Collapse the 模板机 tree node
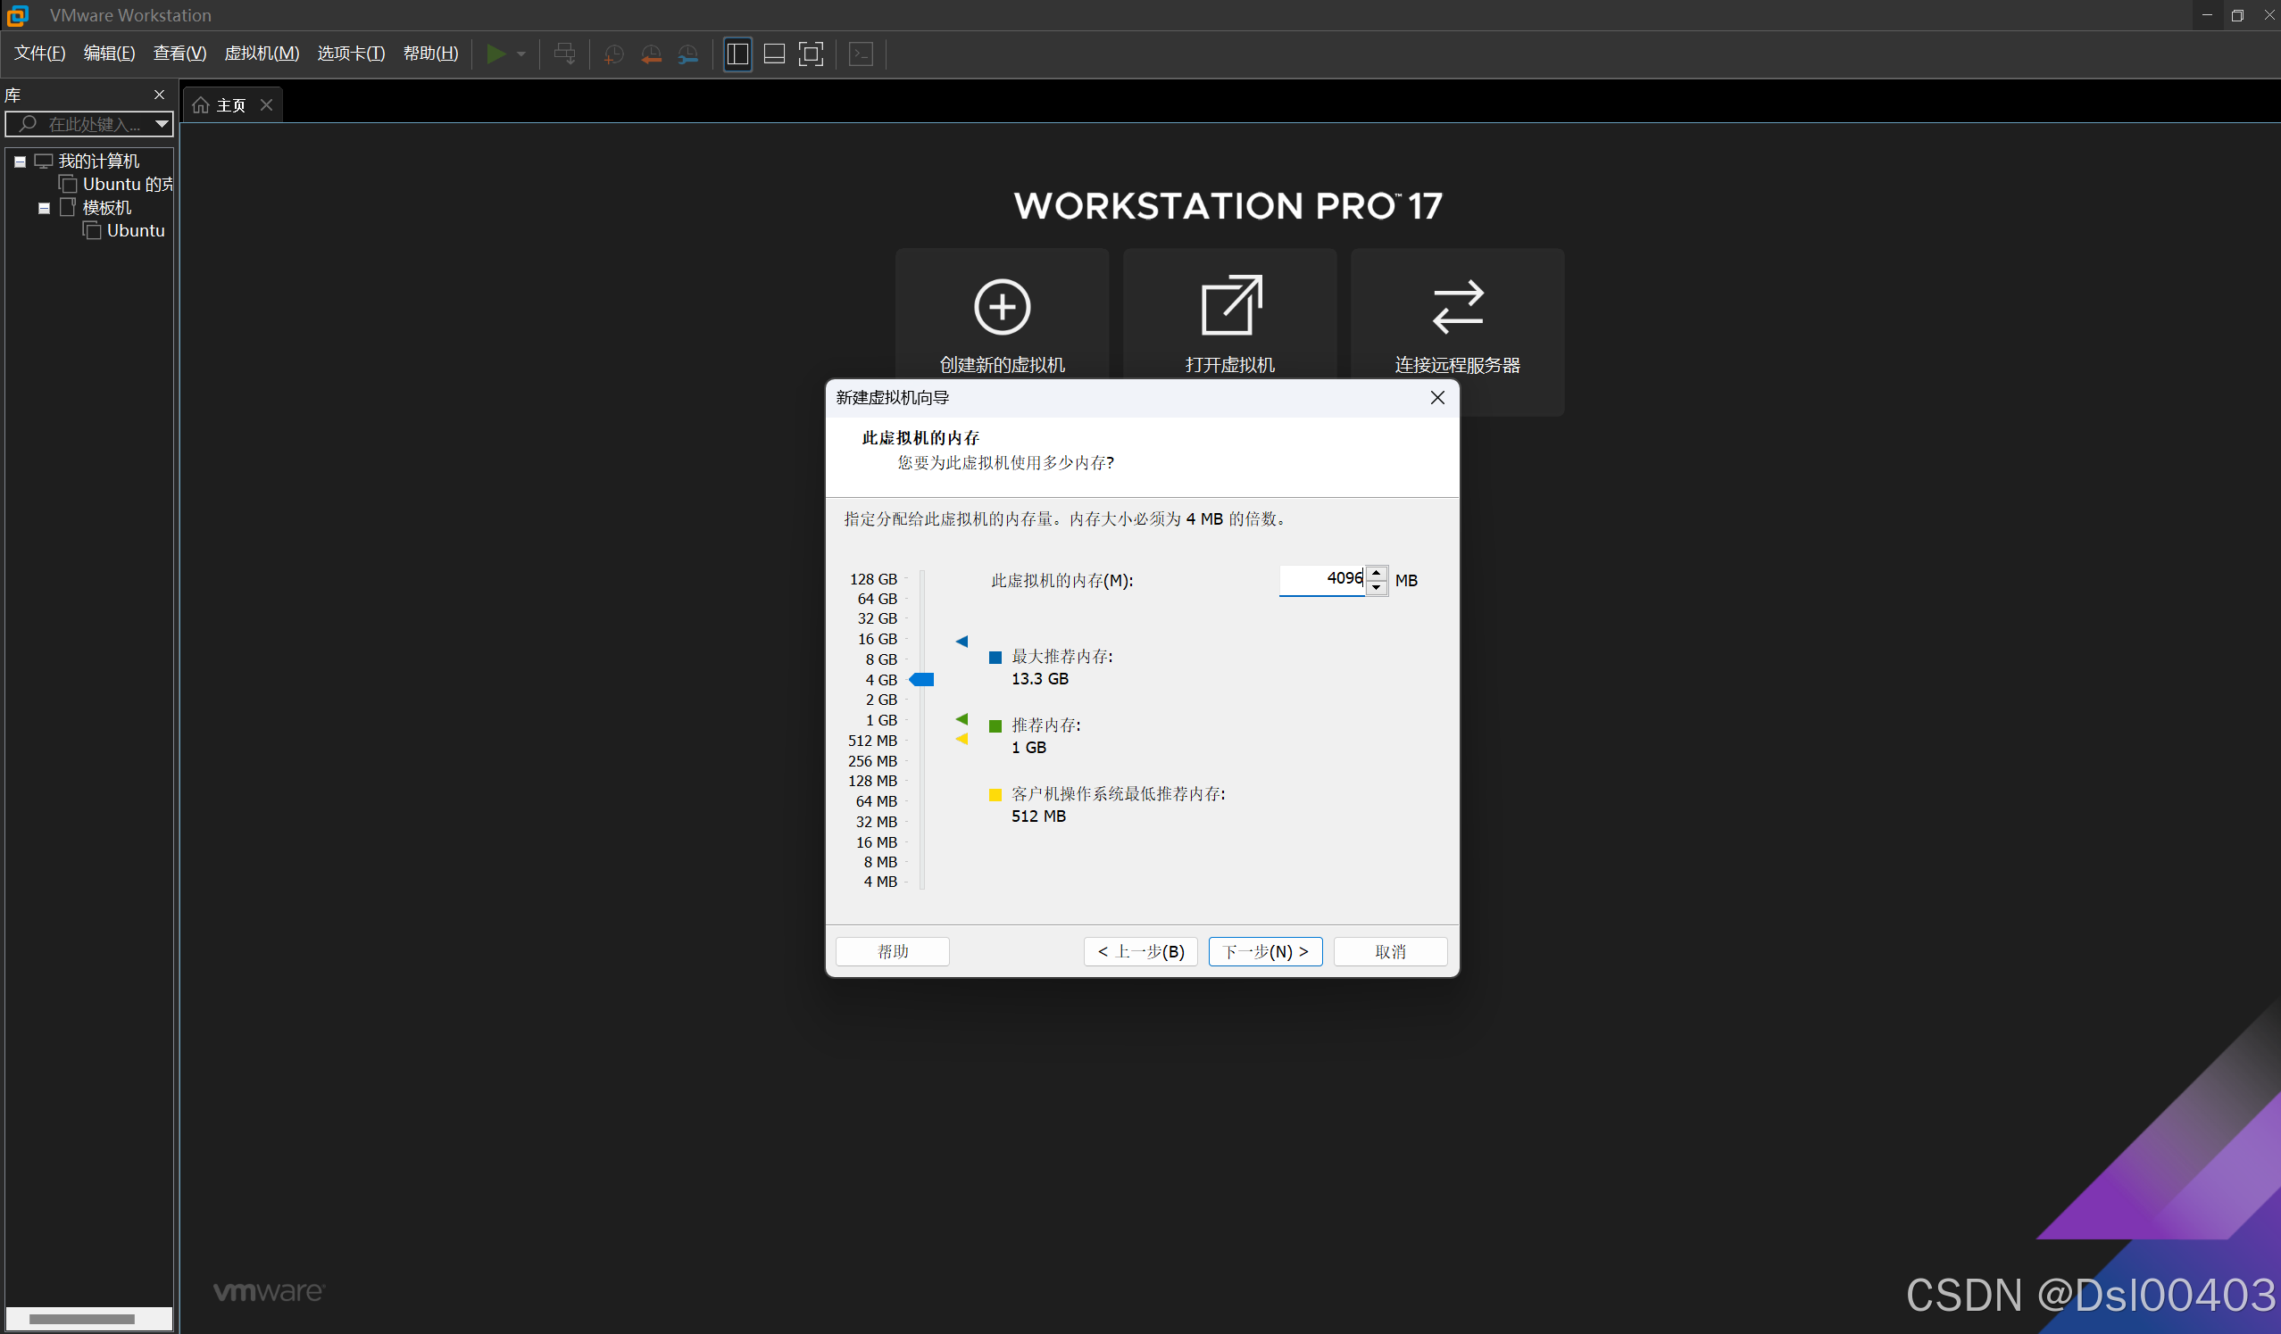Screen dimensions: 2281x1334 pyautogui.click(x=44, y=208)
